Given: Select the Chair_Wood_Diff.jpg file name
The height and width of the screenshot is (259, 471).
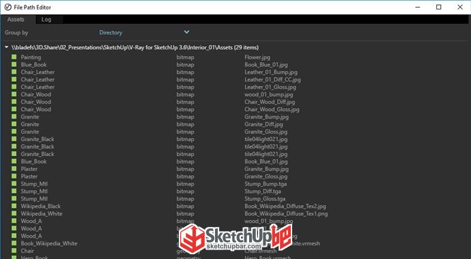Looking at the screenshot, I should [x=270, y=102].
